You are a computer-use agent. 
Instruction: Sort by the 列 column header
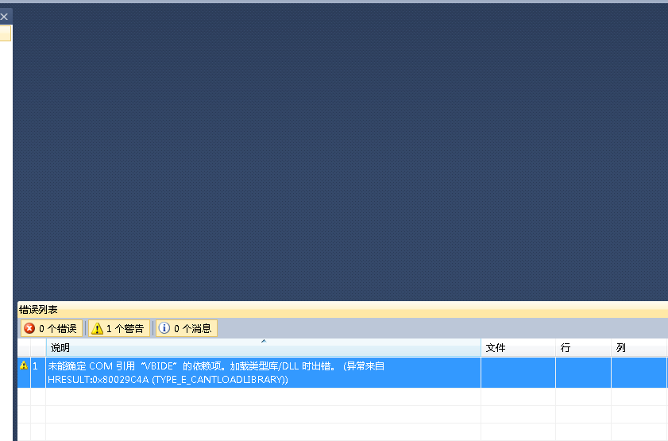point(639,348)
